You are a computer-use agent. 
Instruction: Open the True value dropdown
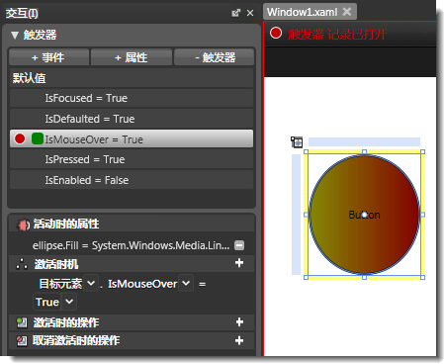pyautogui.click(x=69, y=302)
